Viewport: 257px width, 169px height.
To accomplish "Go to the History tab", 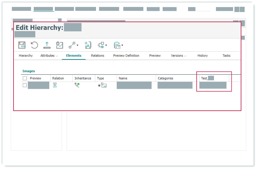I will (x=203, y=56).
